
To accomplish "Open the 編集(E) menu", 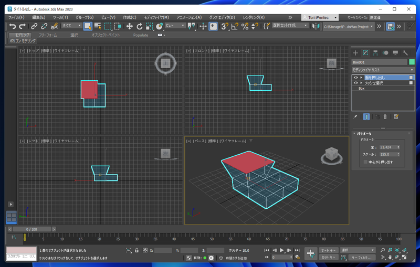I will point(39,17).
